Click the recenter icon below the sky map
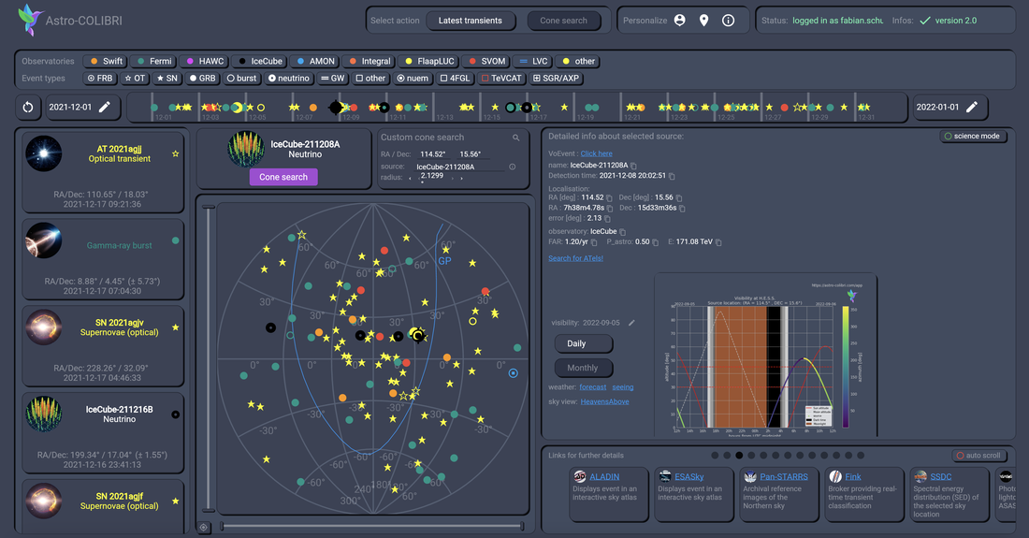This screenshot has width=1029, height=538. (203, 527)
